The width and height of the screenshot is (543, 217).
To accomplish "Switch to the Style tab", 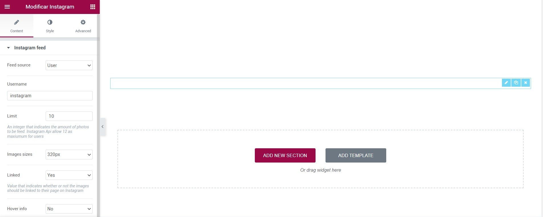I will (x=50, y=26).
